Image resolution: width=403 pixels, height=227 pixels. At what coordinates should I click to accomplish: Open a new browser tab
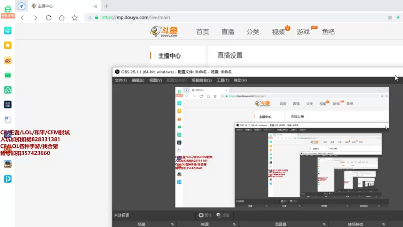click(106, 6)
